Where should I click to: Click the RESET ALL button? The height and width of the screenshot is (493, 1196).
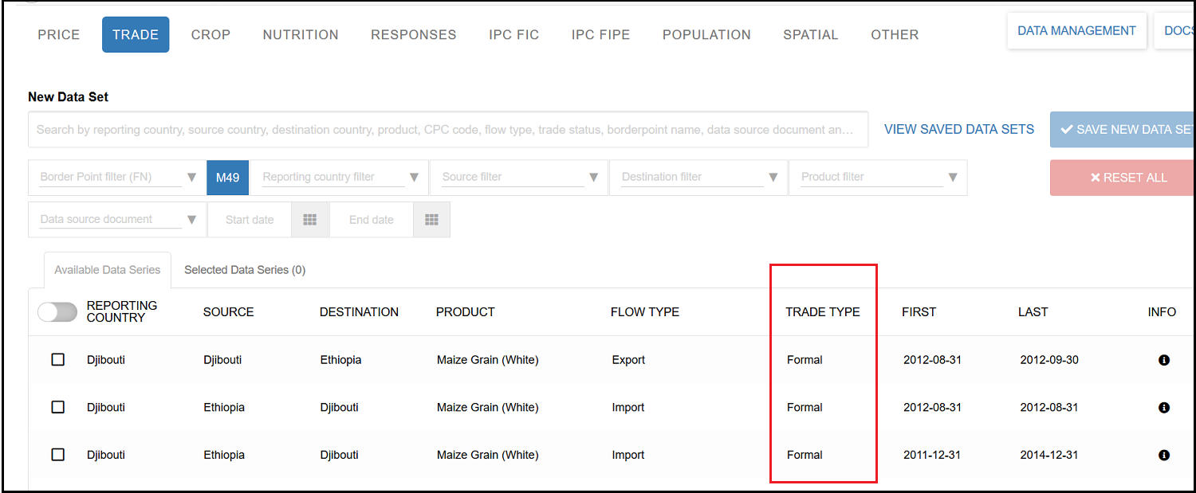[x=1127, y=178]
